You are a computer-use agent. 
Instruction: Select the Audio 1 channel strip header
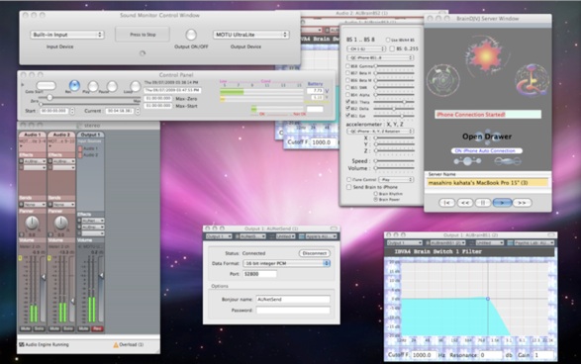click(33, 135)
